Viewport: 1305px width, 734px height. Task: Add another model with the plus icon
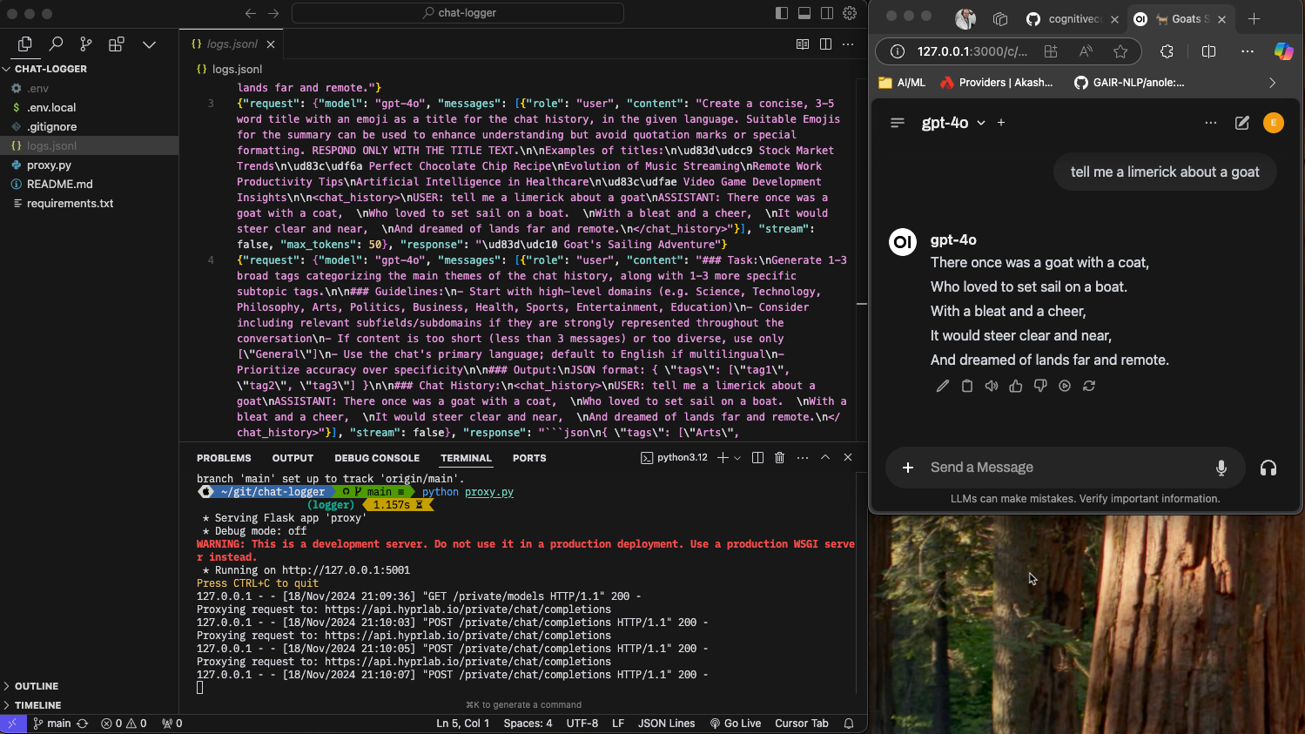[x=1001, y=123]
